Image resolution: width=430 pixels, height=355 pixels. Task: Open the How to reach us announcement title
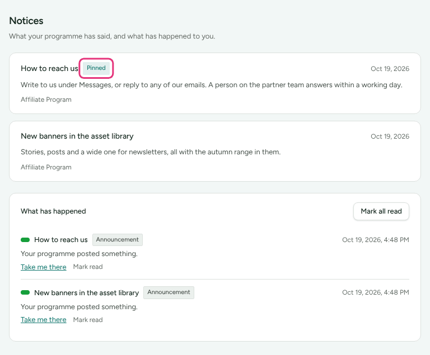[x=50, y=68]
